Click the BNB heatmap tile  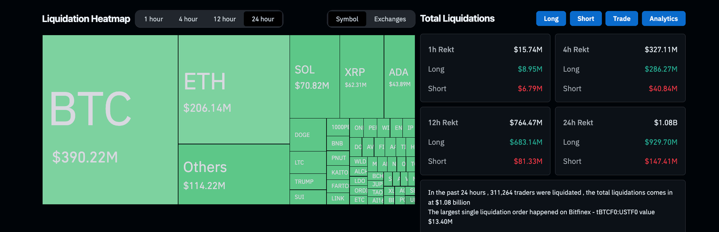click(x=338, y=143)
